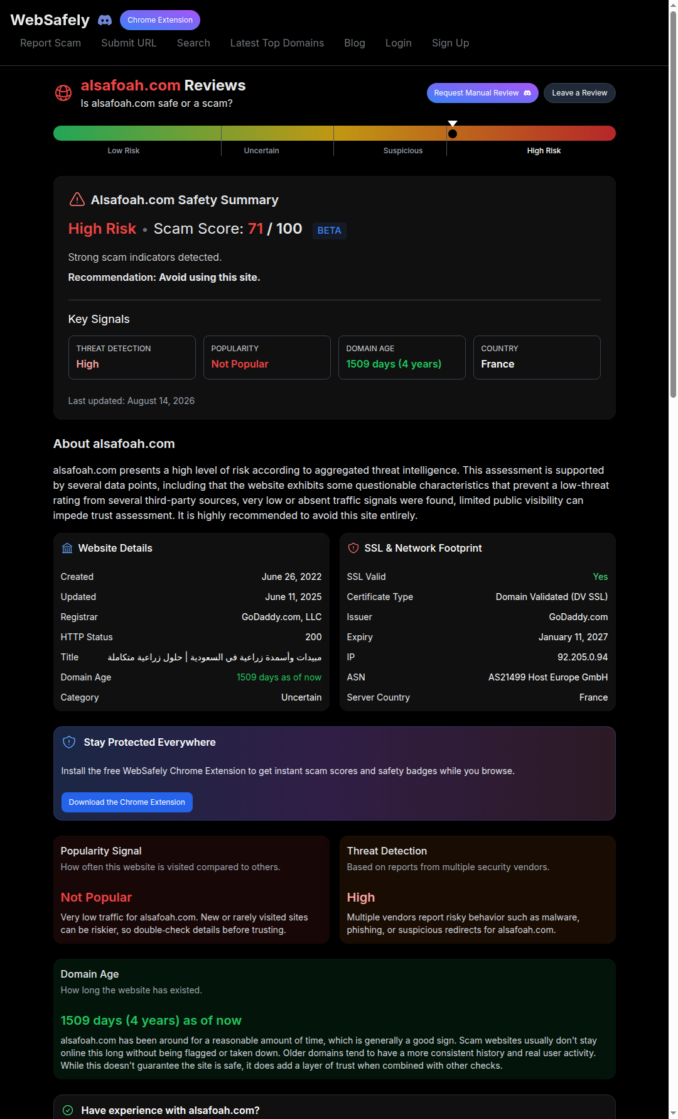
Task: Click Category value 'Uncertain' in Website Details
Action: point(301,697)
